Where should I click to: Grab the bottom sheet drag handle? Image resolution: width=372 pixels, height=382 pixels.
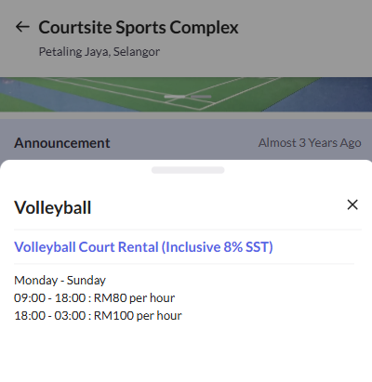pos(188,170)
